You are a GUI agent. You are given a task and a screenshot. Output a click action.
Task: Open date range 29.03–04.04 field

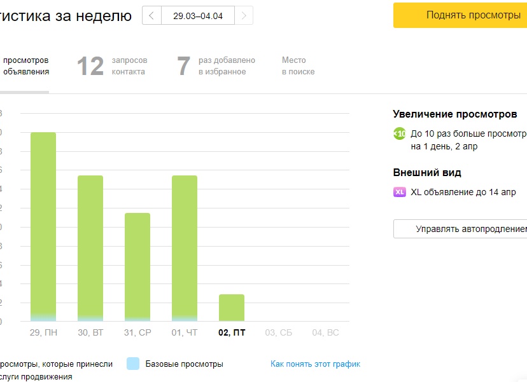198,15
